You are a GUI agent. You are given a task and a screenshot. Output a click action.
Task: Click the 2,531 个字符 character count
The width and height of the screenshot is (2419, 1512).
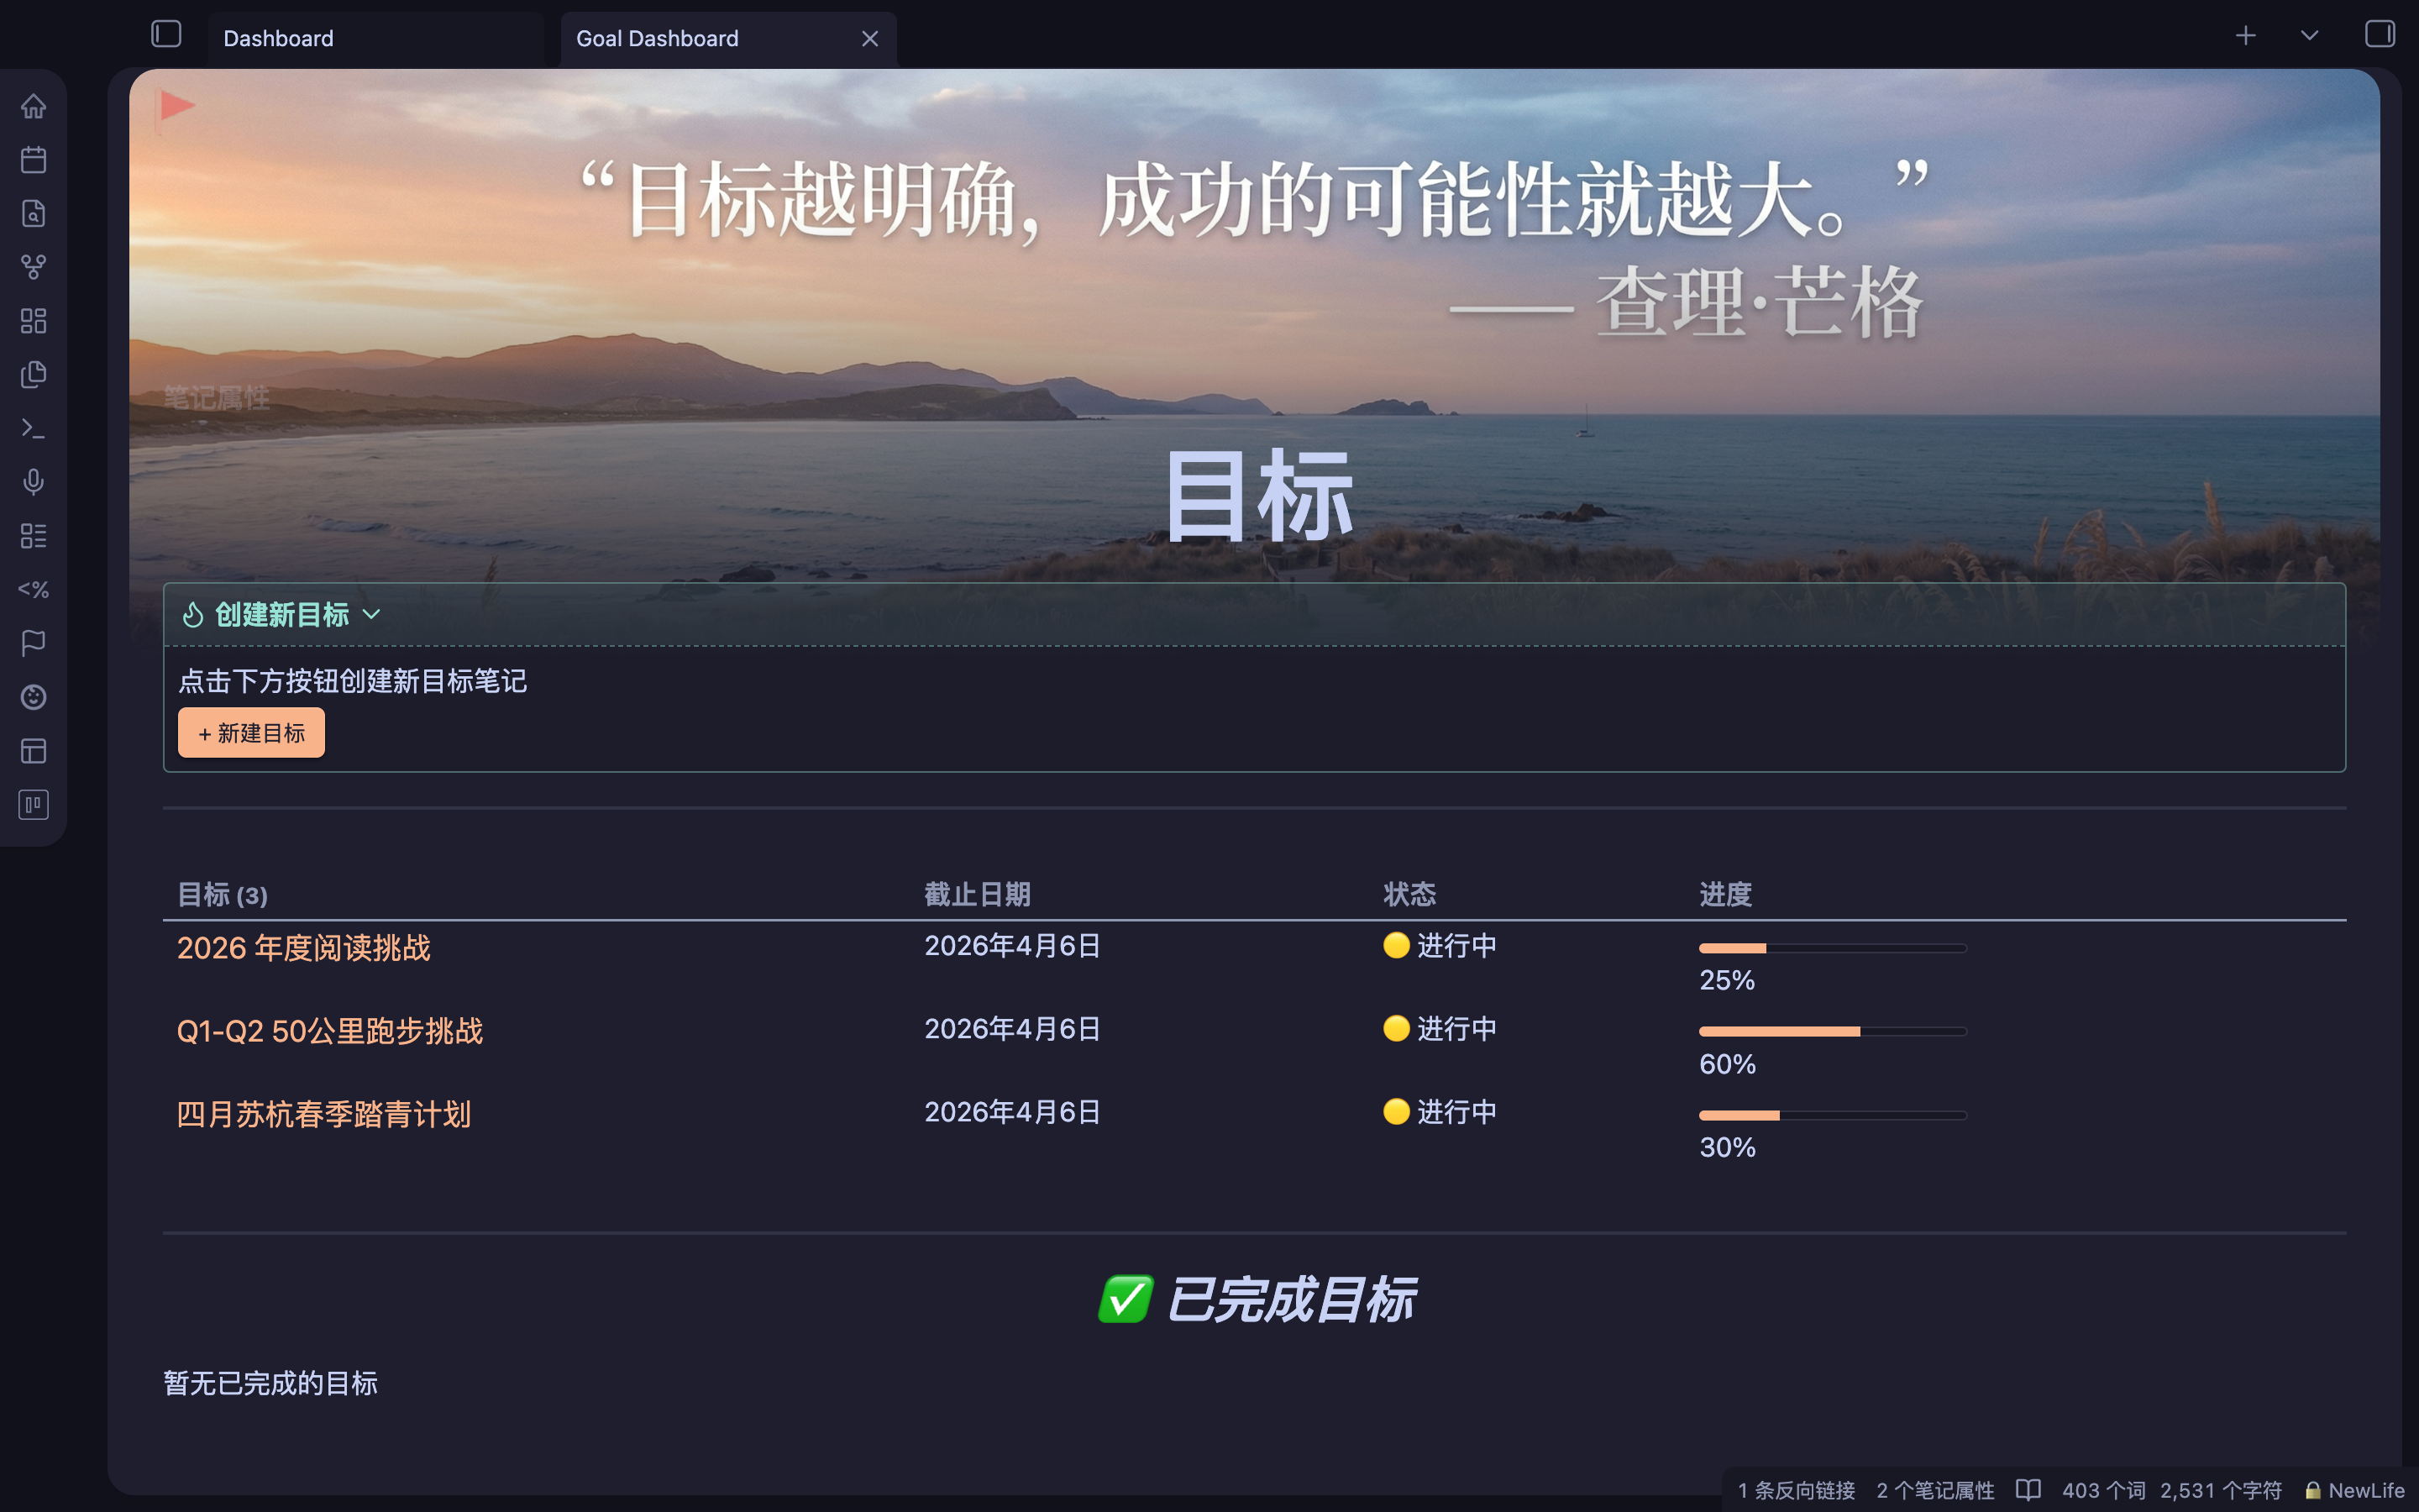point(2220,1490)
